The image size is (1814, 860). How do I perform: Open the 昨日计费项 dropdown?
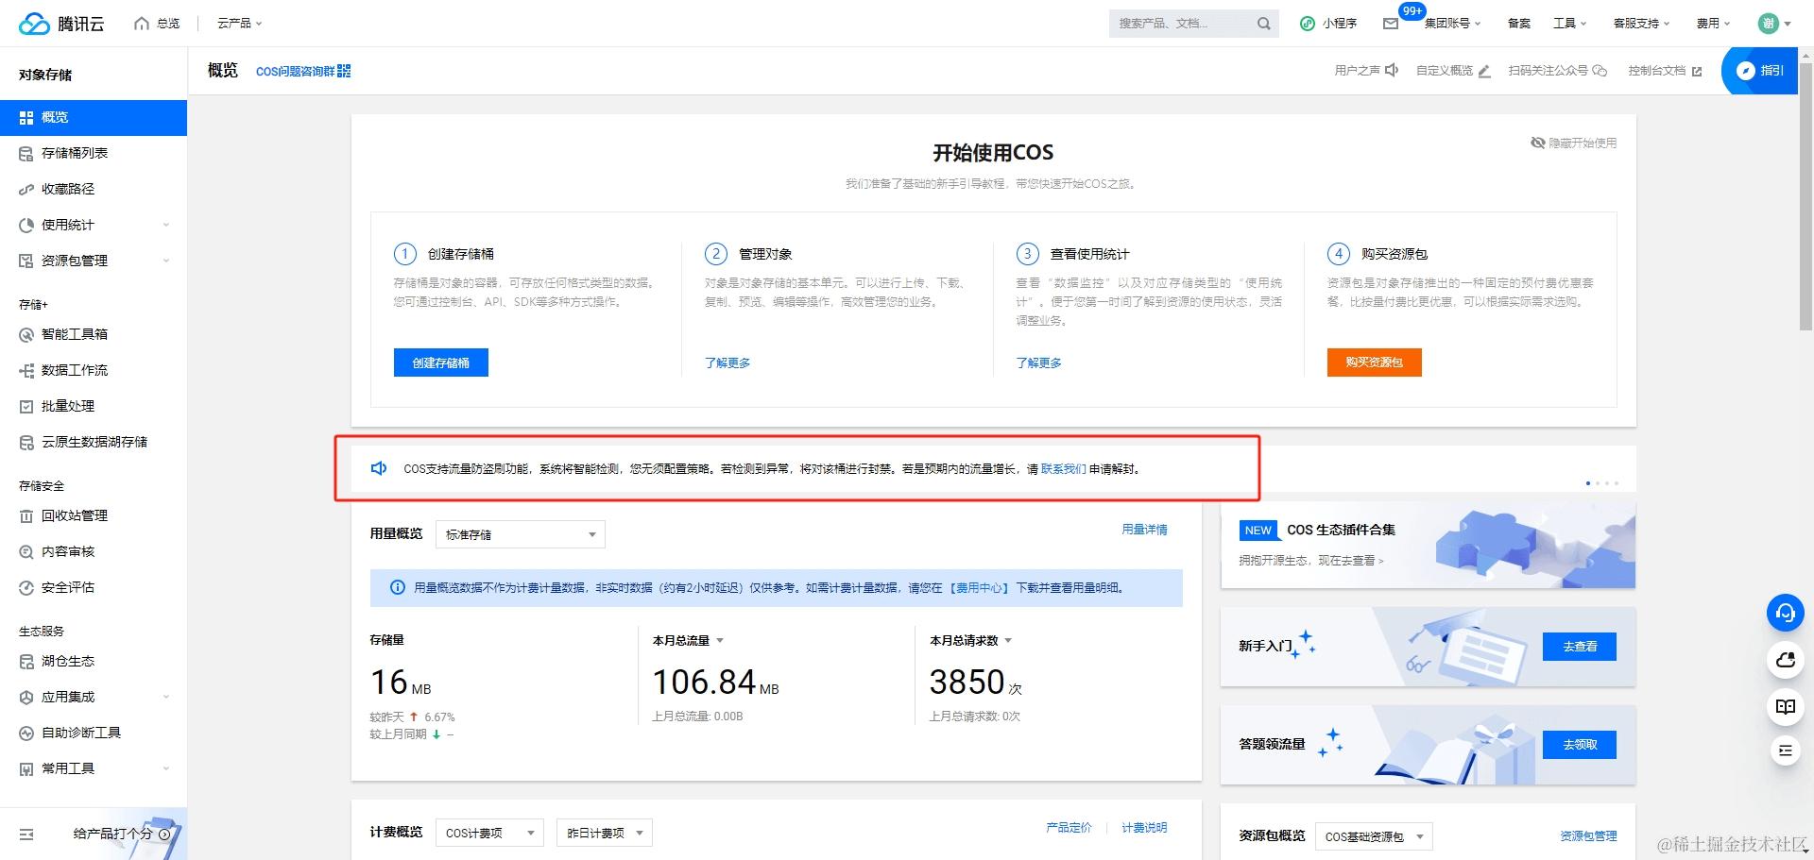pos(605,833)
